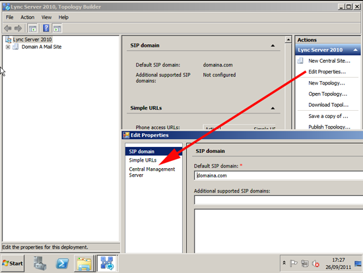Click the Default SIP domain text field
363x273 pixels.
click(x=279, y=175)
